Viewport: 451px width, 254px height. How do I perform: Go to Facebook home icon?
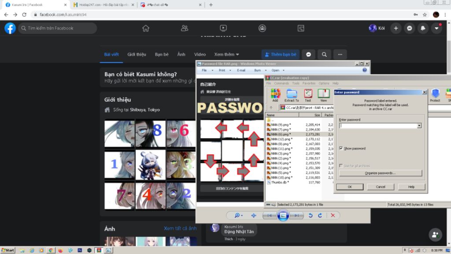tap(146, 28)
